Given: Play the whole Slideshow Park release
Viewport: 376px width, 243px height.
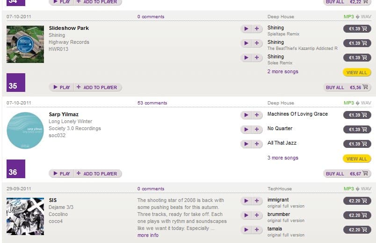Looking at the screenshot, I should click(x=61, y=87).
